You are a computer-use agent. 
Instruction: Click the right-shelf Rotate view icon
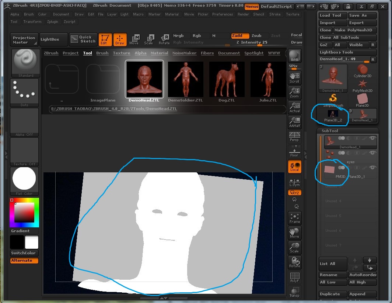294,262
